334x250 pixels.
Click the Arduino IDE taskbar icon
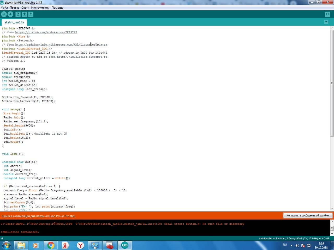[125, 245]
